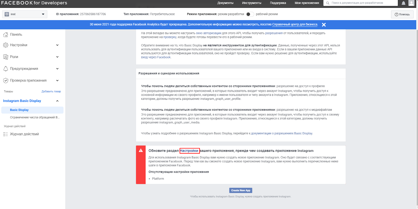This screenshot has height=209, width=418.
Task: Expand the Настройки sidebar section
Action: pyautogui.click(x=57, y=45)
